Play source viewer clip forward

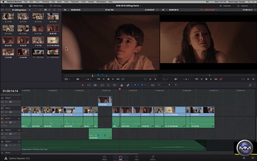click(x=113, y=79)
